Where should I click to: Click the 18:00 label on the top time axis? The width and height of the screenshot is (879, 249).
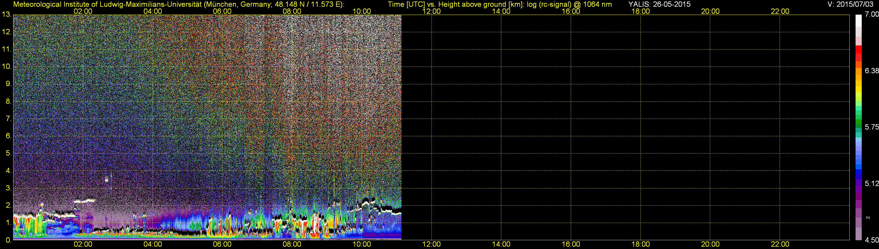(x=640, y=11)
